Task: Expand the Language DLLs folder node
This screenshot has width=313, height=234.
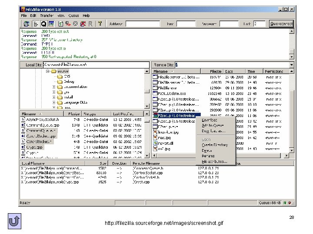Action: (x=54, y=102)
